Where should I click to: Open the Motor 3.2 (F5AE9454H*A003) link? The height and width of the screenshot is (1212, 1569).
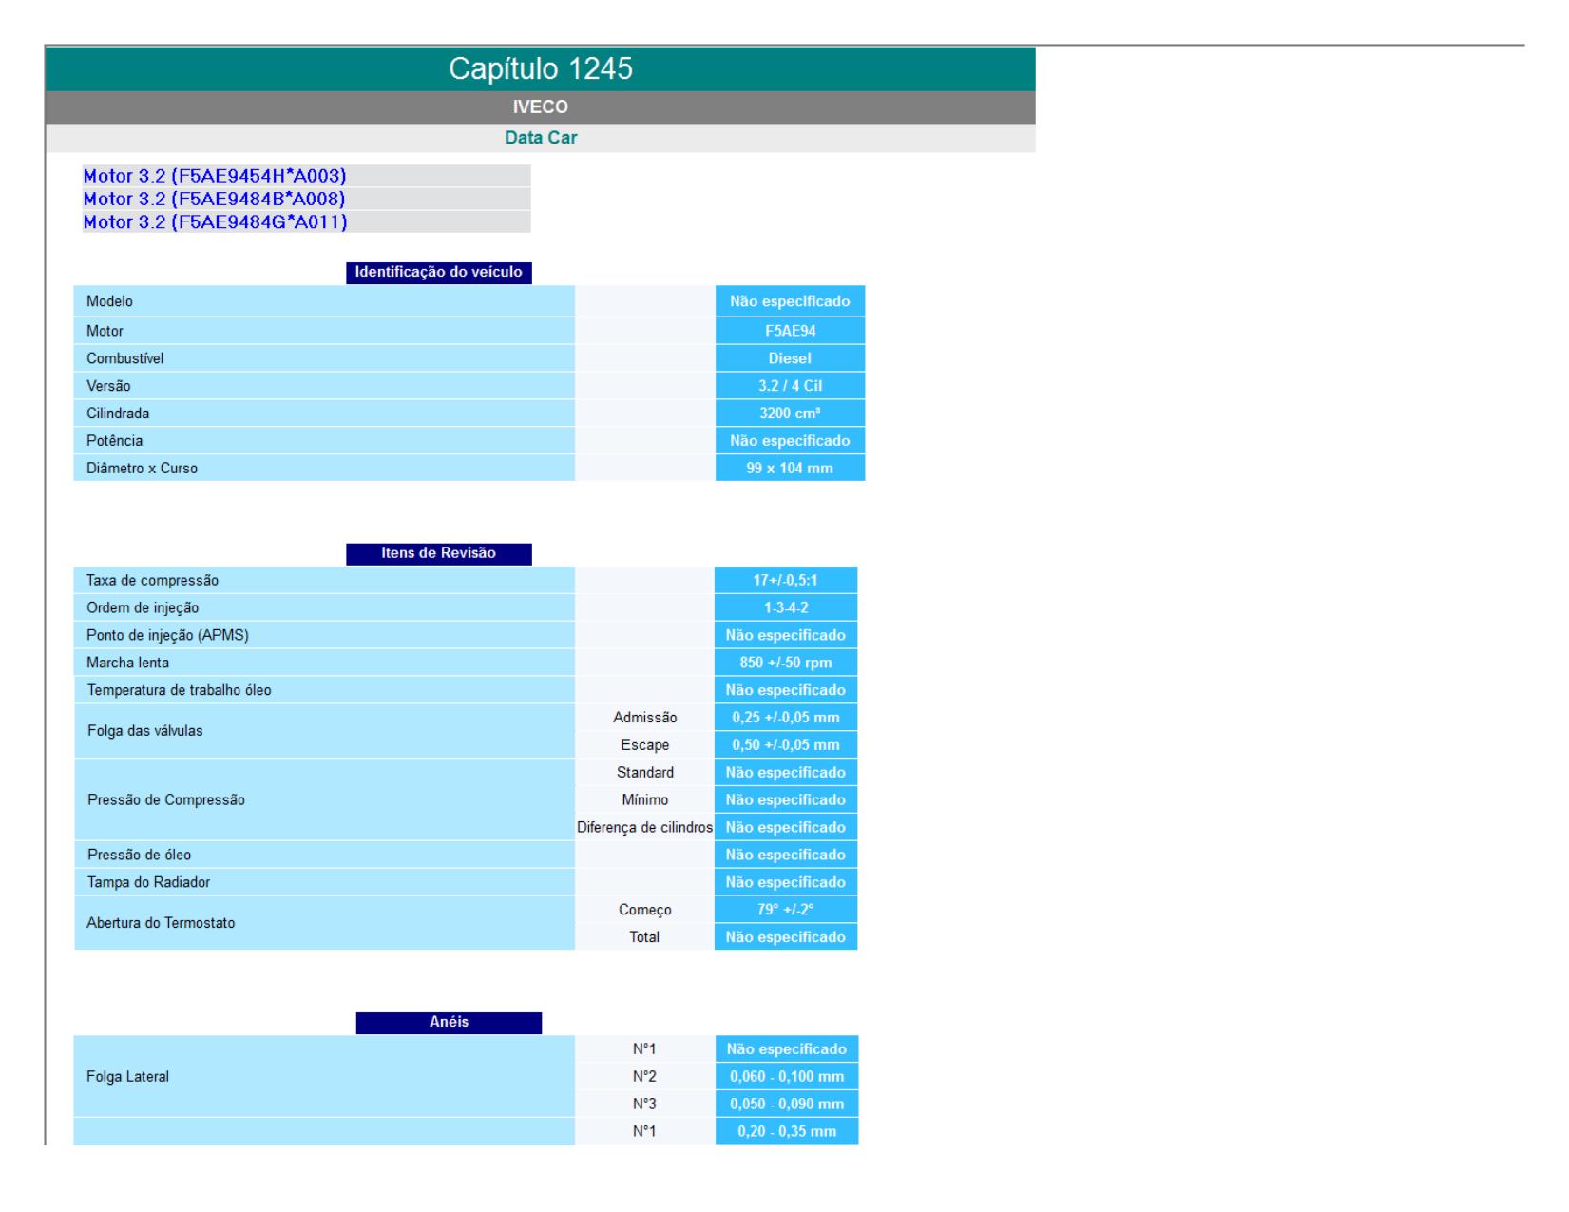coord(215,176)
